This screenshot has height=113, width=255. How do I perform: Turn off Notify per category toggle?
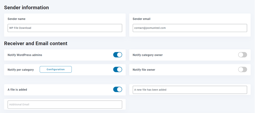coord(118,69)
